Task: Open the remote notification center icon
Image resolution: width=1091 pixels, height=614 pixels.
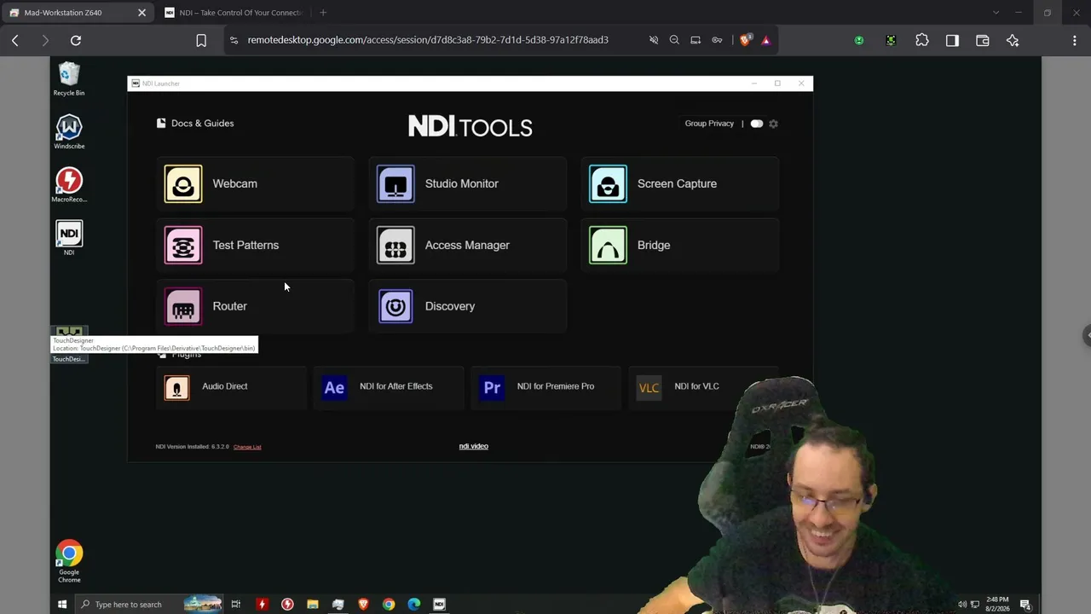Action: click(1025, 605)
